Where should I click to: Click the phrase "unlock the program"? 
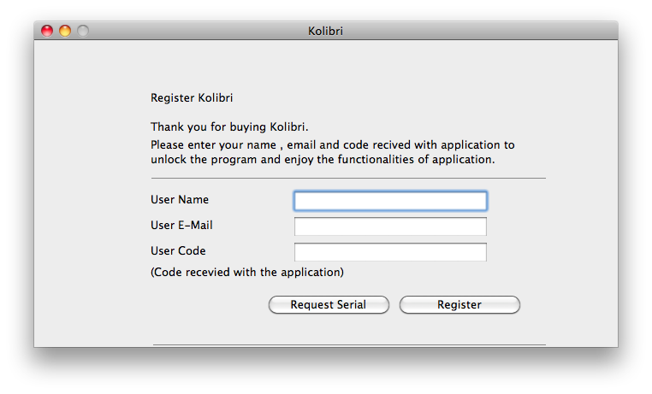pyautogui.click(x=204, y=160)
